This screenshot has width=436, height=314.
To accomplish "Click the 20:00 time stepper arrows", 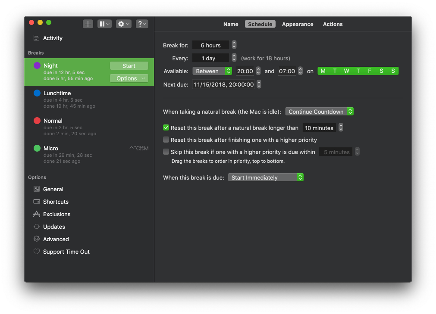I will 258,71.
